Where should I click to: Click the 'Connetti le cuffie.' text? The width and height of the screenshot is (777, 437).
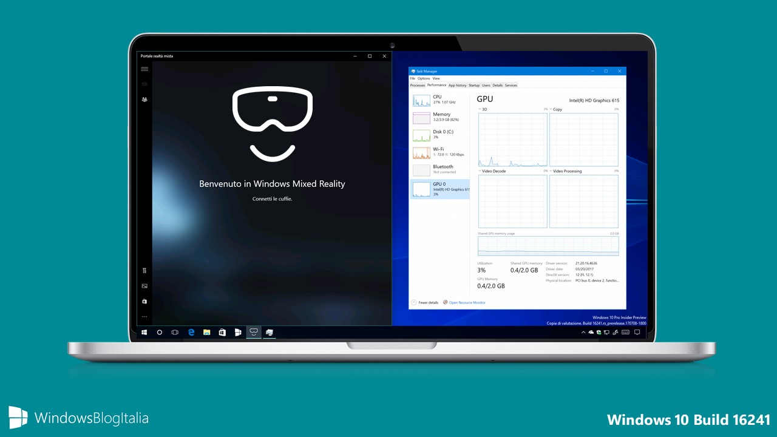point(272,199)
